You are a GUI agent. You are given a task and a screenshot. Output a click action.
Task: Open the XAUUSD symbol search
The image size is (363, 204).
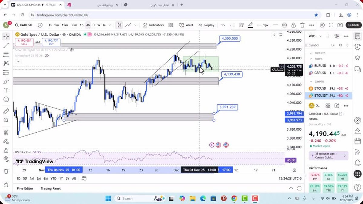click(x=23, y=25)
